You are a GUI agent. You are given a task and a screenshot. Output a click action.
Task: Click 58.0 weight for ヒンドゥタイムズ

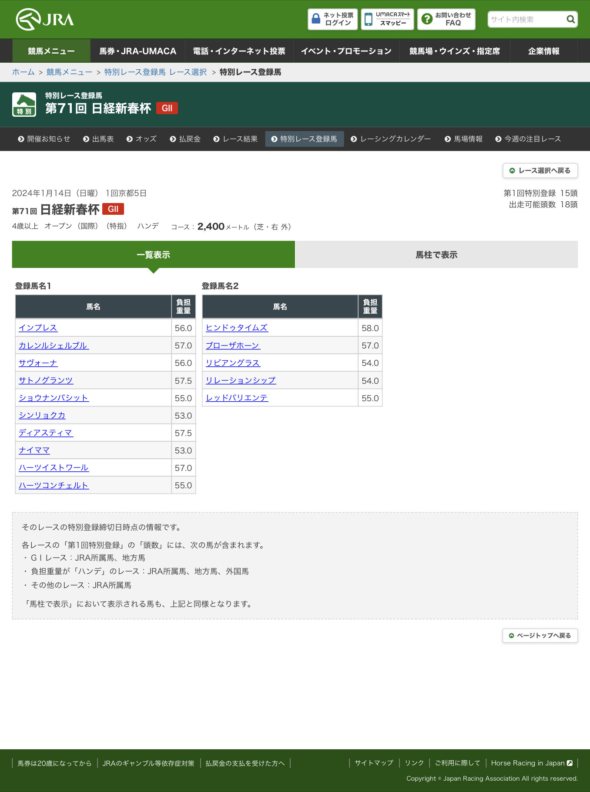click(x=370, y=328)
